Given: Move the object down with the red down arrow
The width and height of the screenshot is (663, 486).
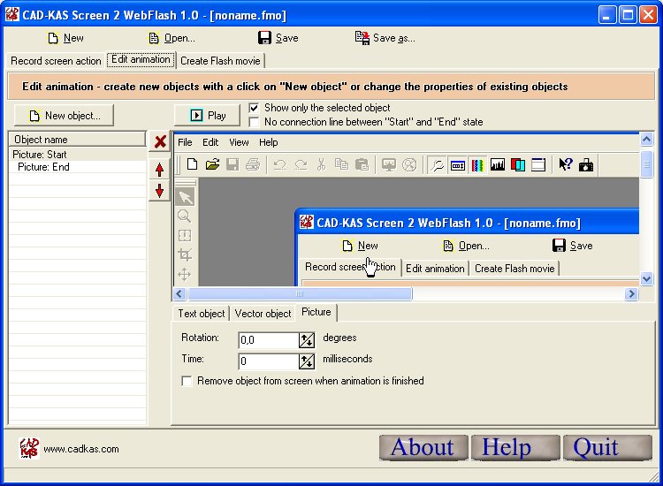Looking at the screenshot, I should point(159,191).
